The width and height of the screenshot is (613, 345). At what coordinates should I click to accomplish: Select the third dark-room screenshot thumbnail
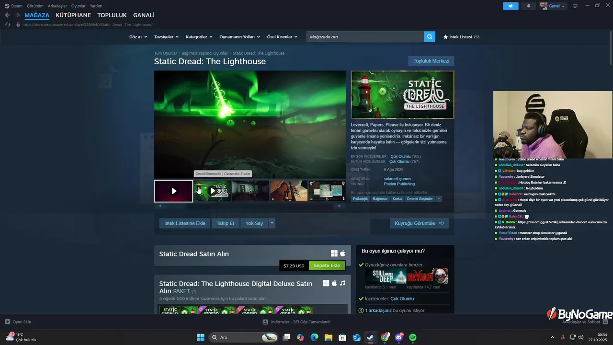coord(250,191)
